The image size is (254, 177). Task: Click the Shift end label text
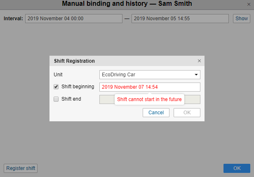coord(71,99)
